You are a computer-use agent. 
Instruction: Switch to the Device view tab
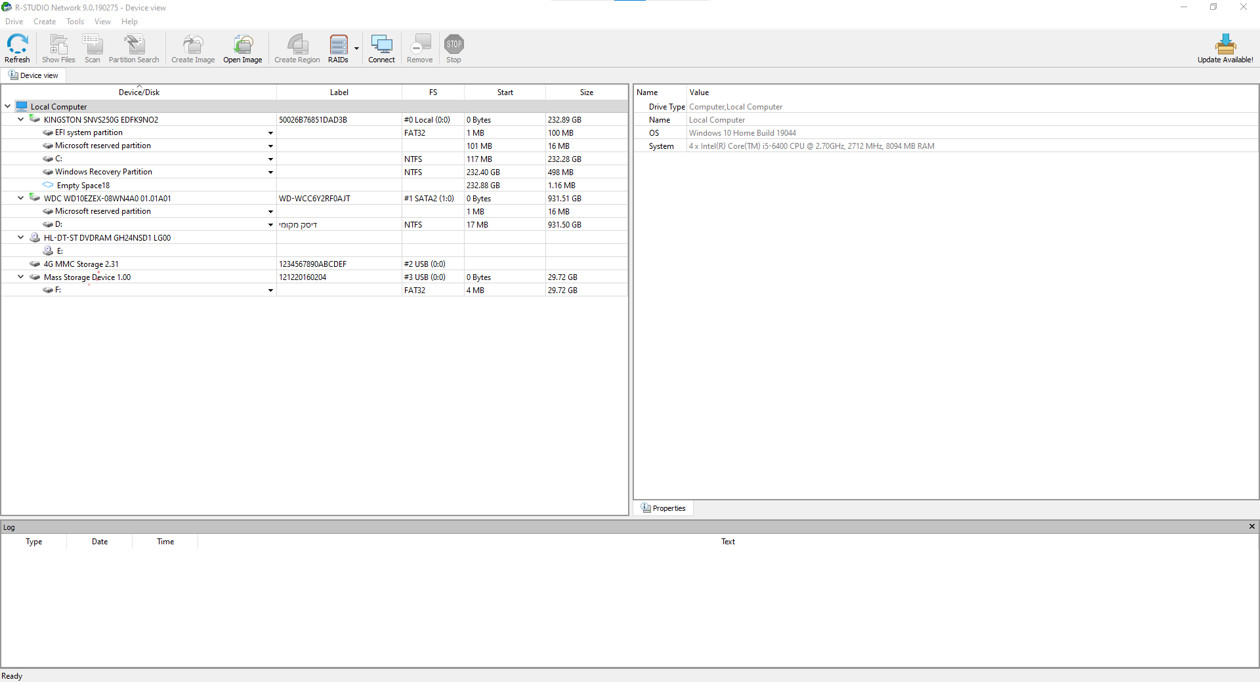(33, 75)
